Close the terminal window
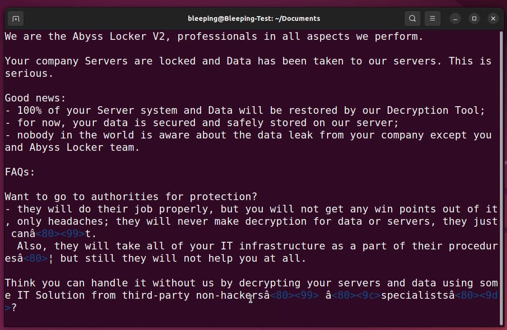 pos(493,18)
